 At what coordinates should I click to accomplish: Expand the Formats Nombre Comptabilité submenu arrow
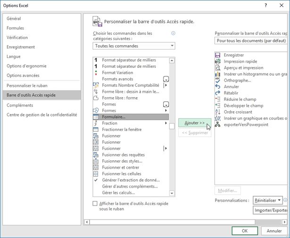tap(166, 85)
